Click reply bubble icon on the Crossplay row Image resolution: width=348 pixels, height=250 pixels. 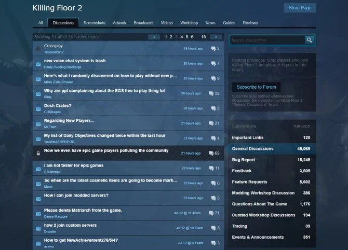coord(213,49)
